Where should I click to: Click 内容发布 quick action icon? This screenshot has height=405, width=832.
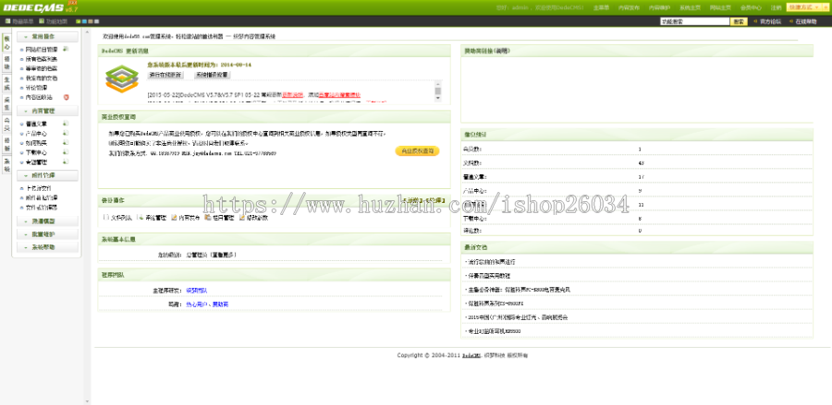[174, 217]
